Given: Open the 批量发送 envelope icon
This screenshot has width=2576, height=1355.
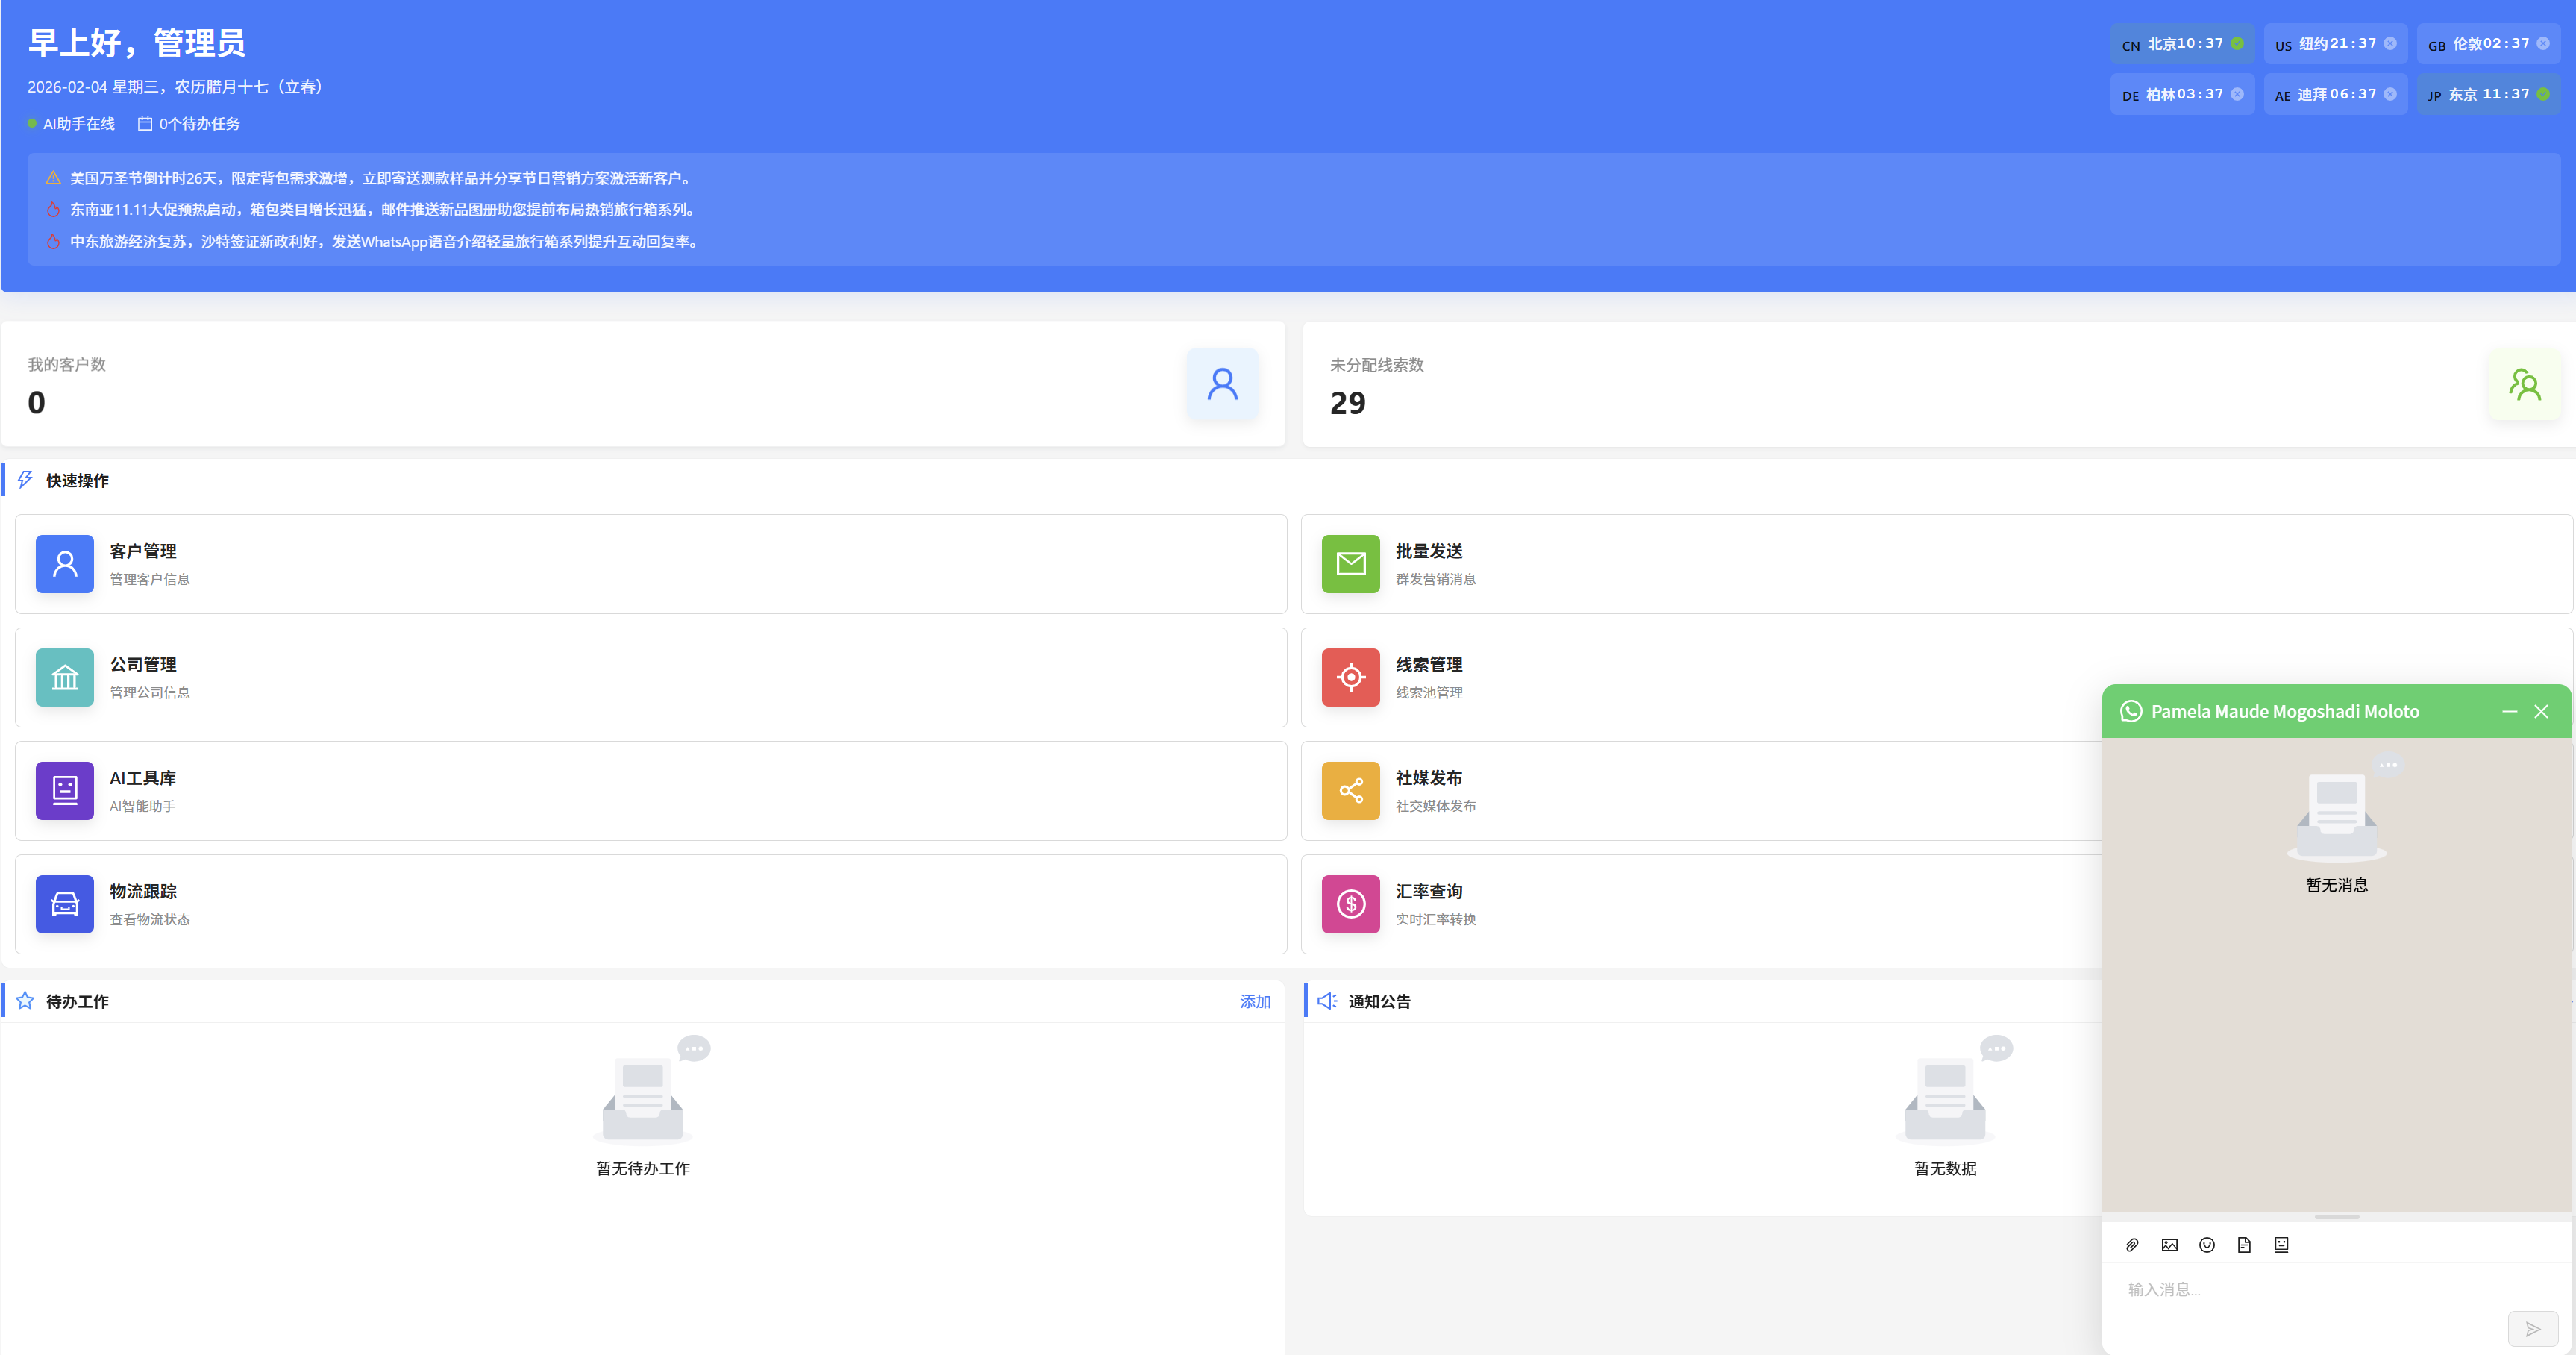Looking at the screenshot, I should (x=1350, y=564).
